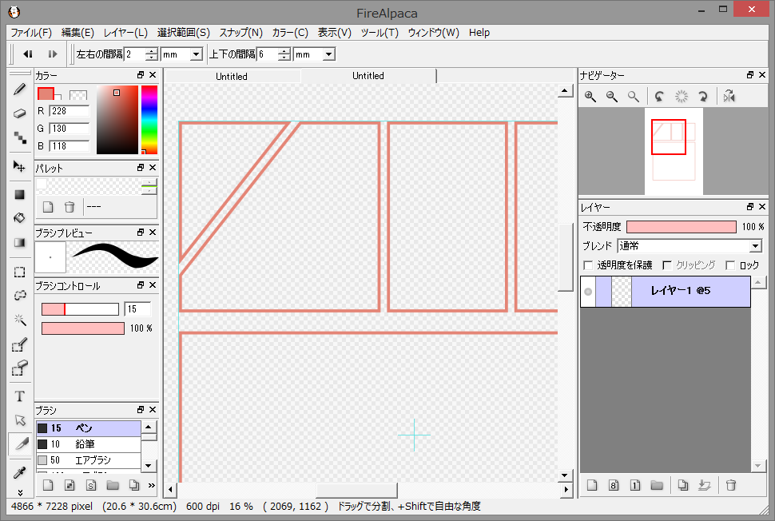Expand the toolbar overflow chevron at bottom

[x=20, y=492]
